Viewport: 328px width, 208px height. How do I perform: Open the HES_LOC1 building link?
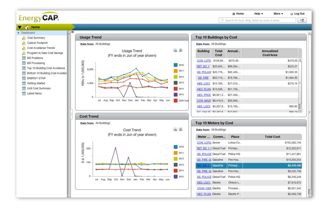(x=204, y=84)
